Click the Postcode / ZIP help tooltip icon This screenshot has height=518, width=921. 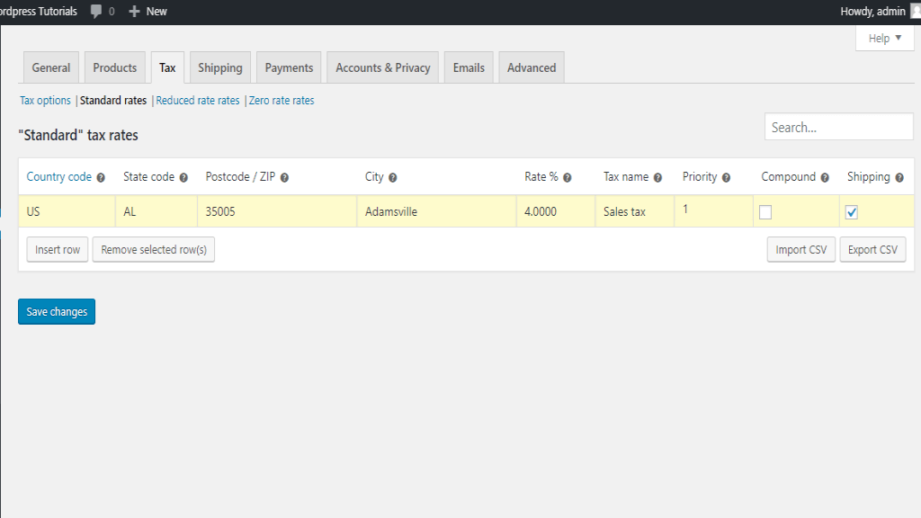tap(284, 178)
